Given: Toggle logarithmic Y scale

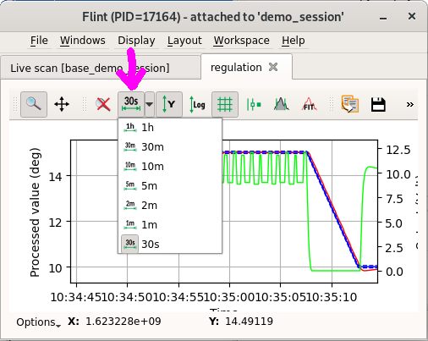Looking at the screenshot, I should pyautogui.click(x=197, y=104).
